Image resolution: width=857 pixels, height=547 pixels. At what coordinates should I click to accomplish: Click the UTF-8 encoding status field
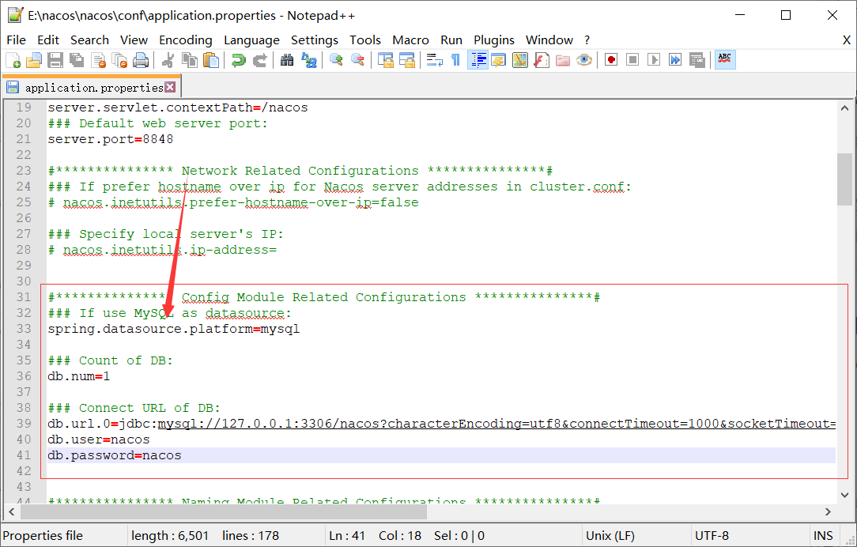pos(712,535)
